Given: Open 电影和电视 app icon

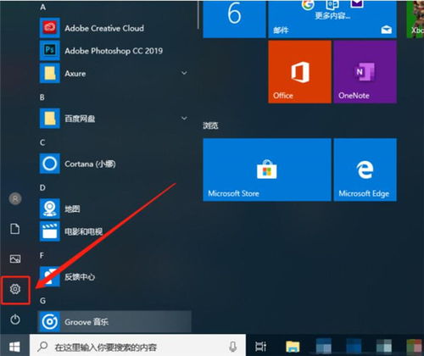Looking at the screenshot, I should [50, 231].
